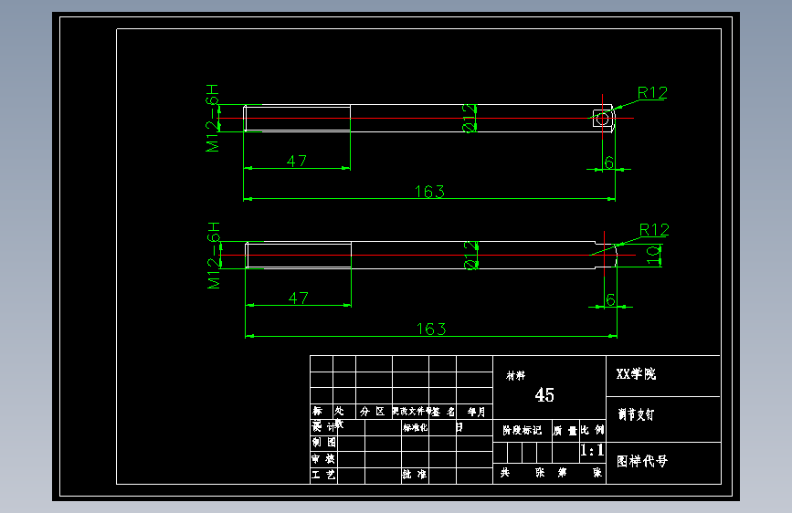Click the small hole circle in upper view

[x=603, y=120]
